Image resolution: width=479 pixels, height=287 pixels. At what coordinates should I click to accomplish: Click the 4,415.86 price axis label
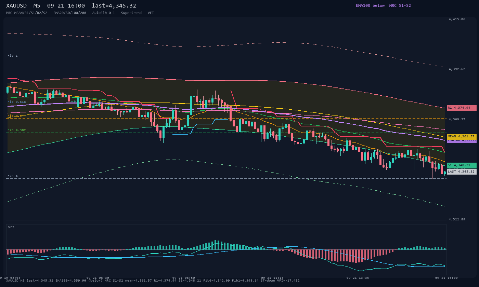point(457,19)
